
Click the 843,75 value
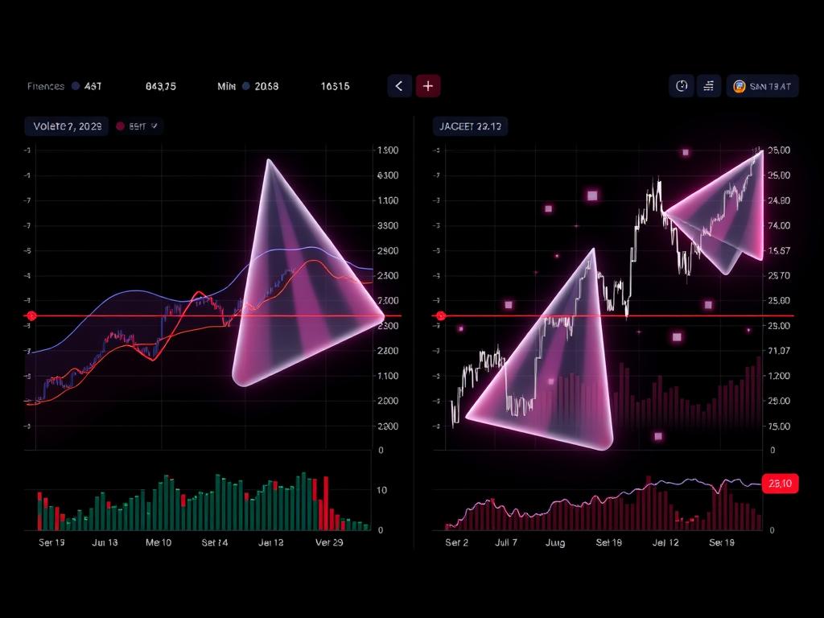161,86
